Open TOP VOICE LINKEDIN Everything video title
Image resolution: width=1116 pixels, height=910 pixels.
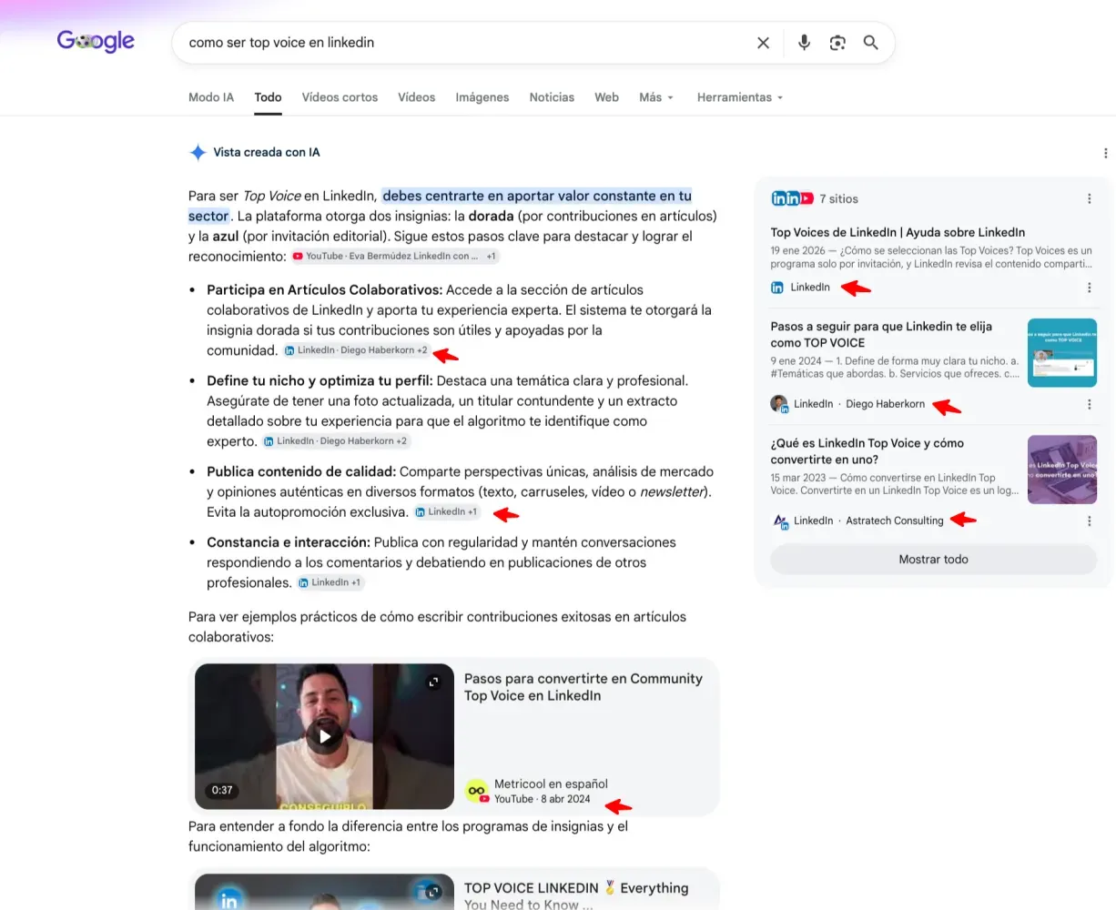point(576,895)
